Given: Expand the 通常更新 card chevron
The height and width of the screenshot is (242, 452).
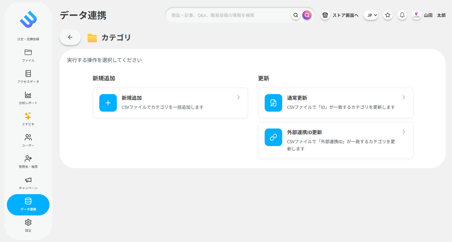Looking at the screenshot, I should click(x=404, y=97).
